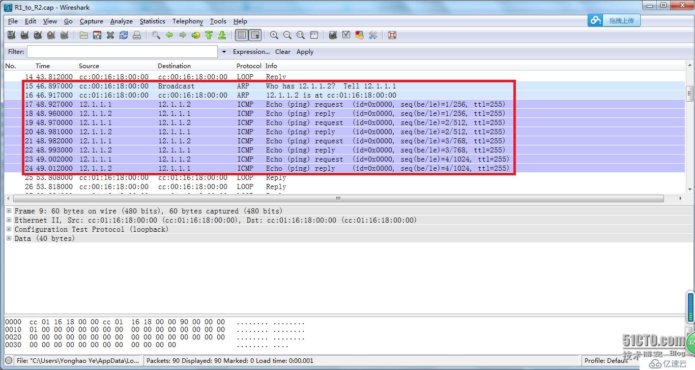Open the Telephony menu

(x=188, y=21)
